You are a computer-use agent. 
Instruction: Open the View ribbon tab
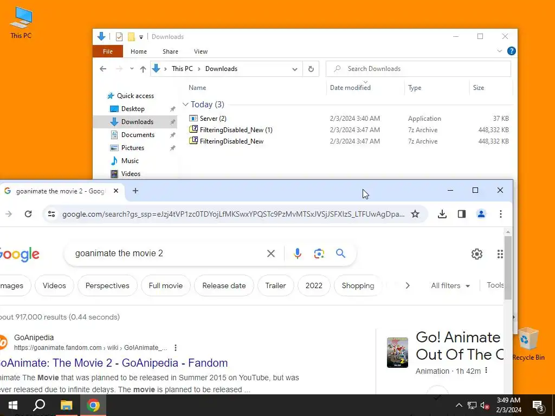[201, 51]
